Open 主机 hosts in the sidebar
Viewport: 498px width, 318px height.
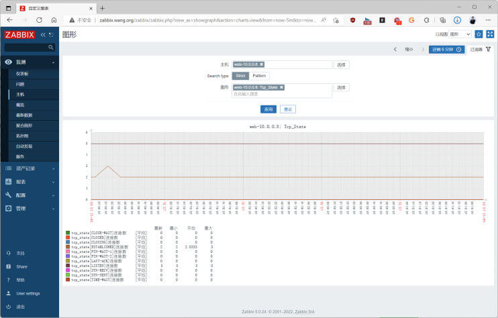point(20,95)
